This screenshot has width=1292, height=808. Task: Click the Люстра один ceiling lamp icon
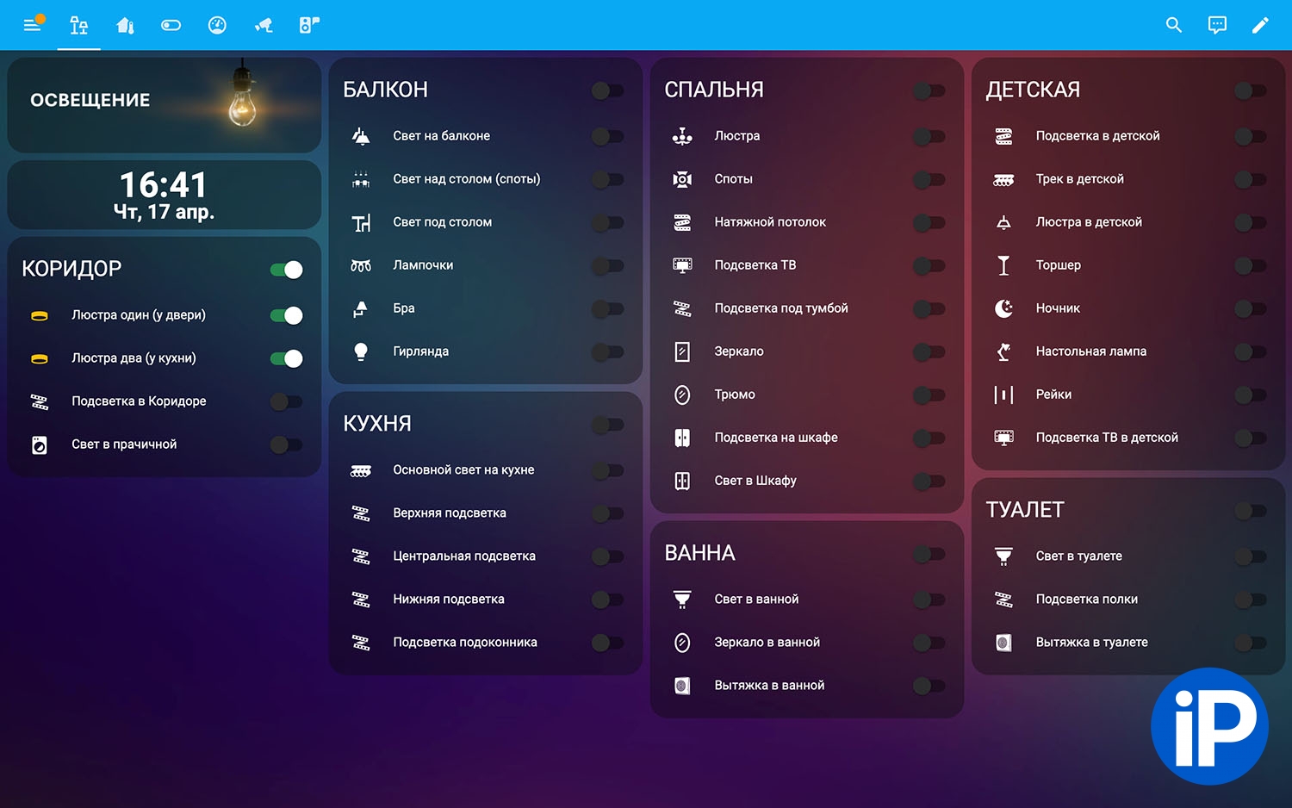click(40, 315)
